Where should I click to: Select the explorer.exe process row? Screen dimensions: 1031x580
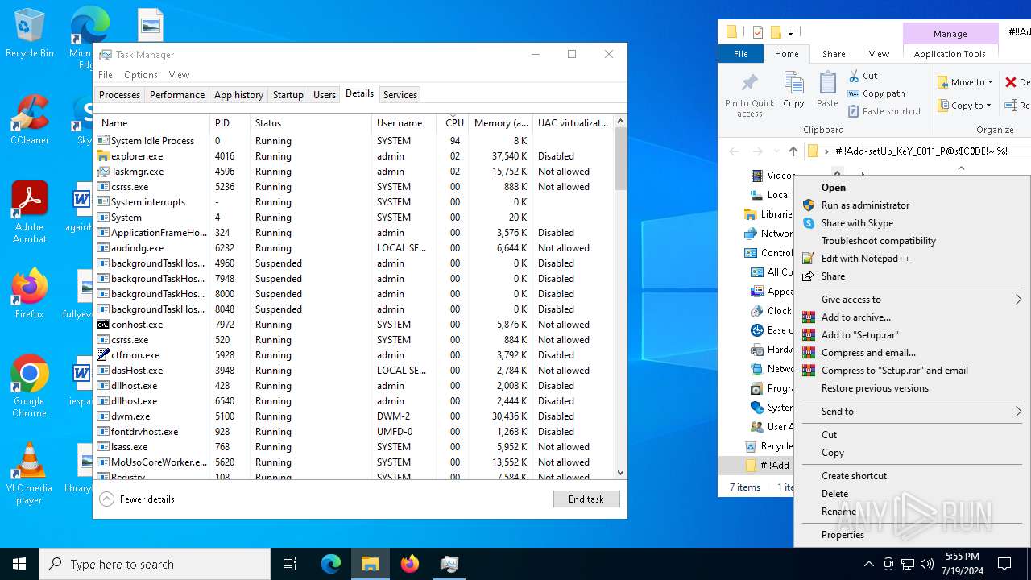coord(354,156)
